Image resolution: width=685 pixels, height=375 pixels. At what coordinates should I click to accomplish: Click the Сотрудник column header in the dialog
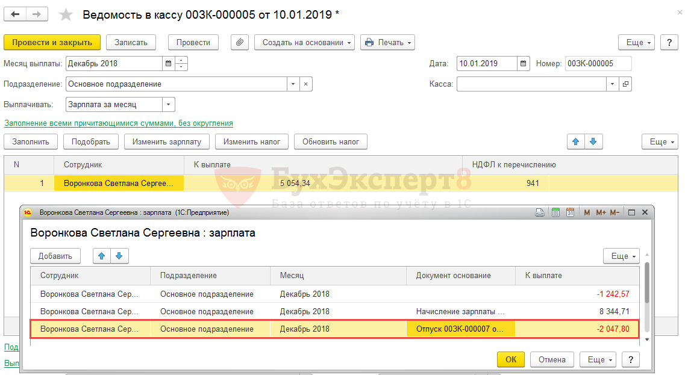pyautogui.click(x=90, y=276)
